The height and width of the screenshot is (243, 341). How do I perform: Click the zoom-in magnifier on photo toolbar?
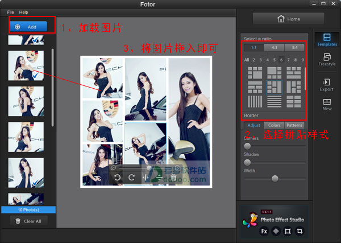177,167
